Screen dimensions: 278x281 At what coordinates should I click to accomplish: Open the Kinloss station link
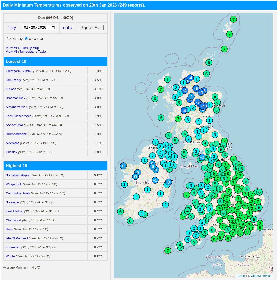tap(11, 89)
